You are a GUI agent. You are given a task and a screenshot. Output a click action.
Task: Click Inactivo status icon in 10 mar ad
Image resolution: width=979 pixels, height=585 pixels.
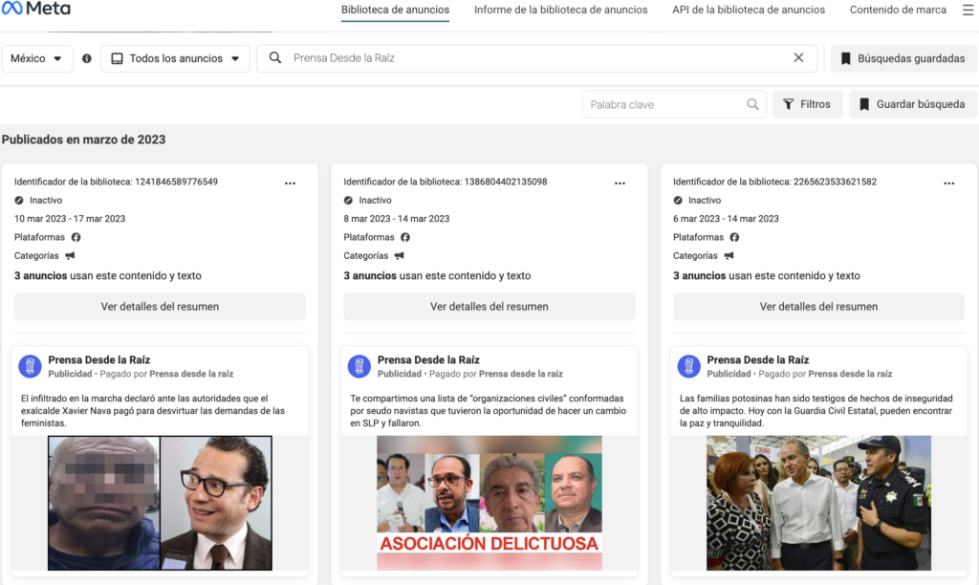click(x=19, y=201)
